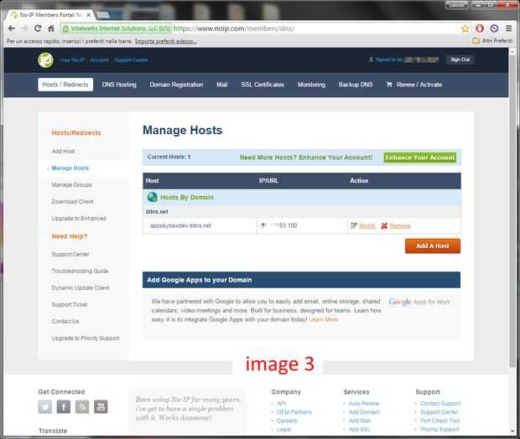The height and width of the screenshot is (439, 520).
Task: Click the browser forward arrow
Action: click(24, 28)
